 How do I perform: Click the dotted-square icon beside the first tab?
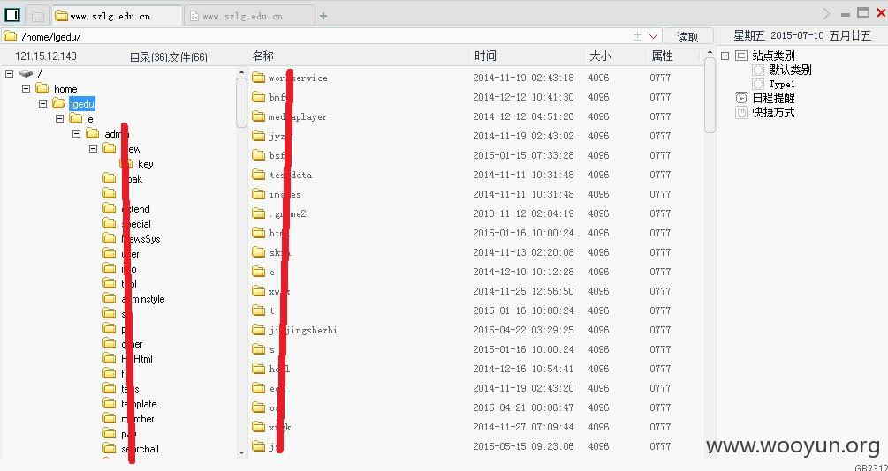pyautogui.click(x=38, y=16)
